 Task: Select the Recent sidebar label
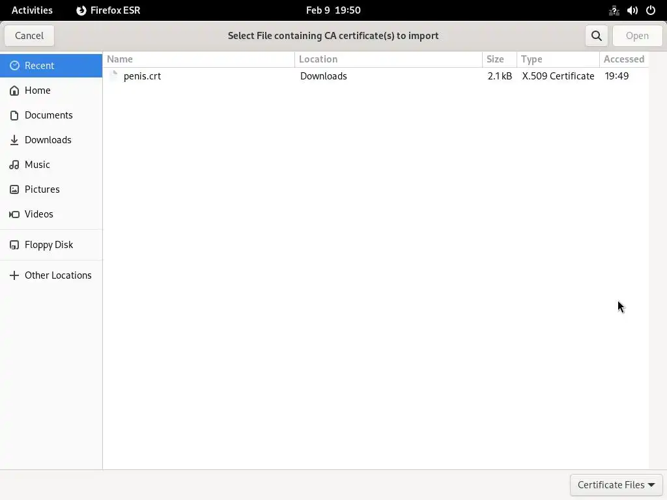[40, 66]
